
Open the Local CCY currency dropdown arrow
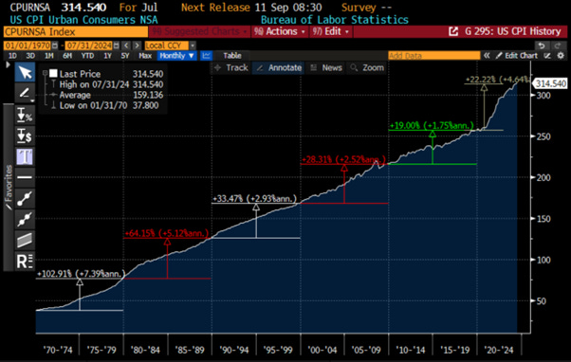click(x=193, y=45)
